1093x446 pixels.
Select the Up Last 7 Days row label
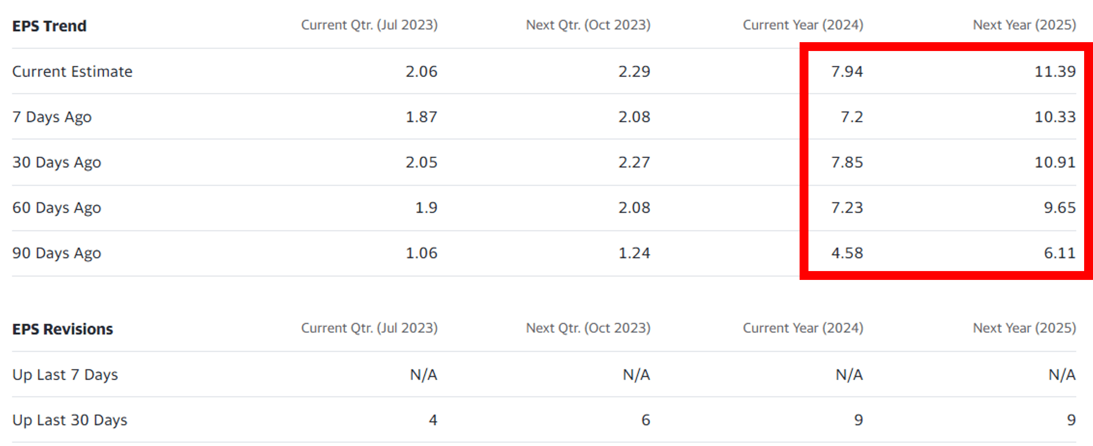(x=65, y=375)
